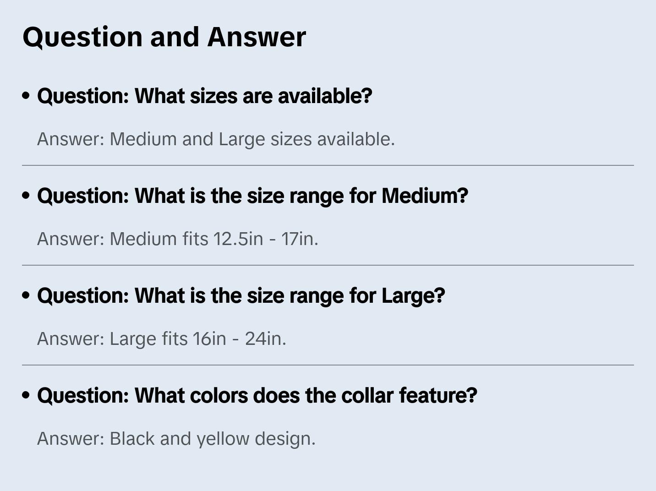This screenshot has width=656, height=491.
Task: Click the bullet beside the Medium range question
Action: pyautogui.click(x=26, y=196)
